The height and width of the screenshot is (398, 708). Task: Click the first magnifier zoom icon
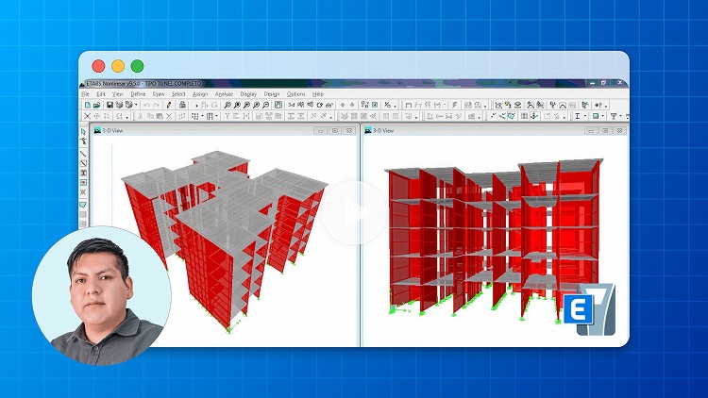[228, 105]
